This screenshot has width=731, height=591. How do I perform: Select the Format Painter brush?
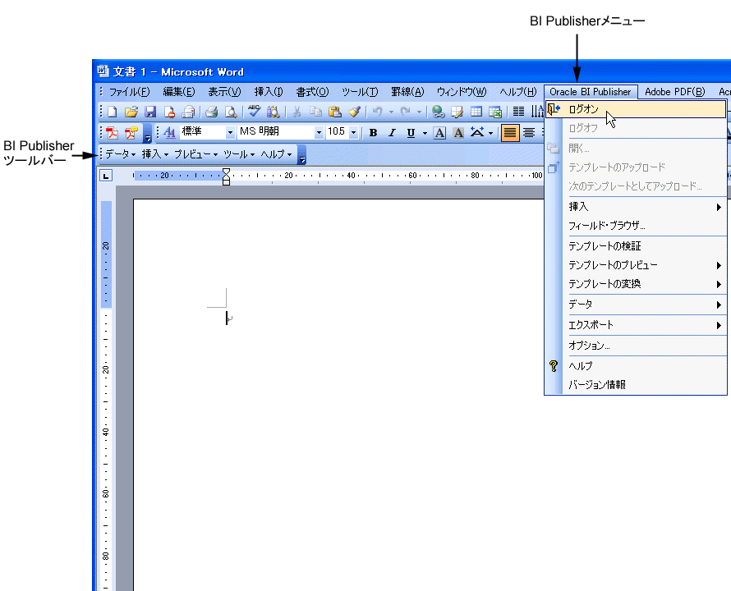click(x=354, y=112)
